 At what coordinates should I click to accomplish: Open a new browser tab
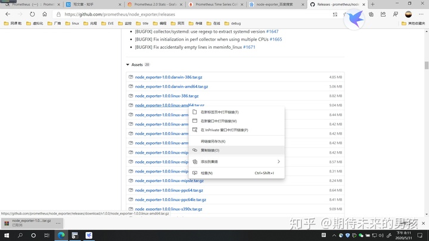(372, 4)
